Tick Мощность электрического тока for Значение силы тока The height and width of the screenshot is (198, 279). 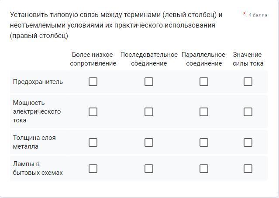pos(248,112)
